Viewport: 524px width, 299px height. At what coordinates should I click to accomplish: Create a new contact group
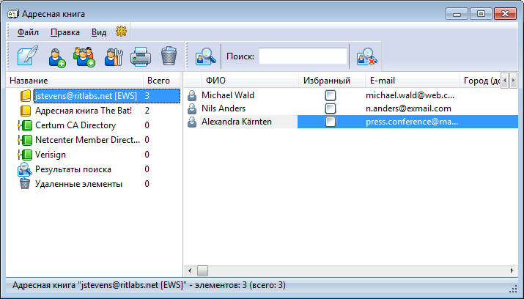(84, 56)
